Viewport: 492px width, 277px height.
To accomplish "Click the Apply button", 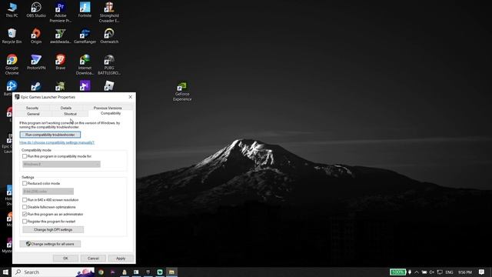I will tap(121, 259).
